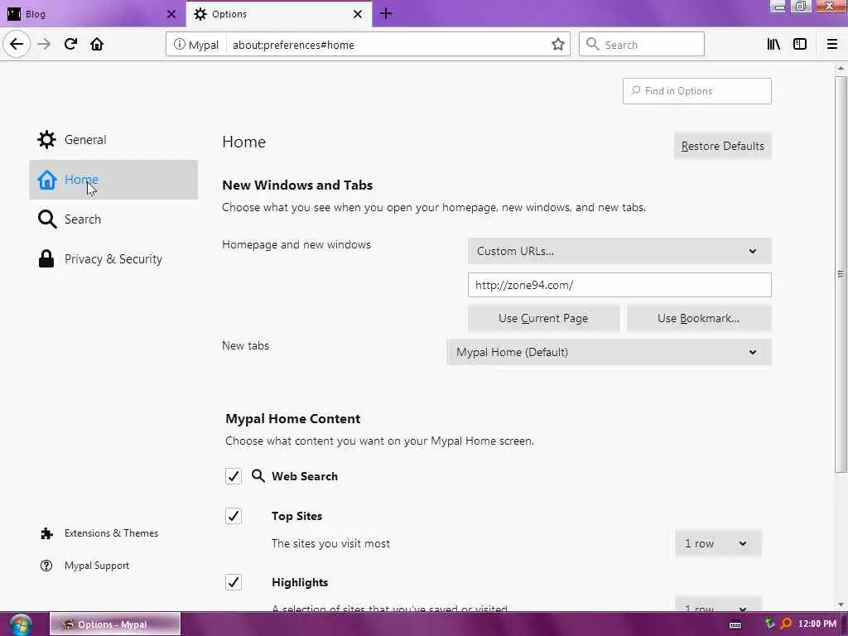This screenshot has height=636, width=848.
Task: Uncheck the Top Sites checkbox
Action: [x=233, y=516]
